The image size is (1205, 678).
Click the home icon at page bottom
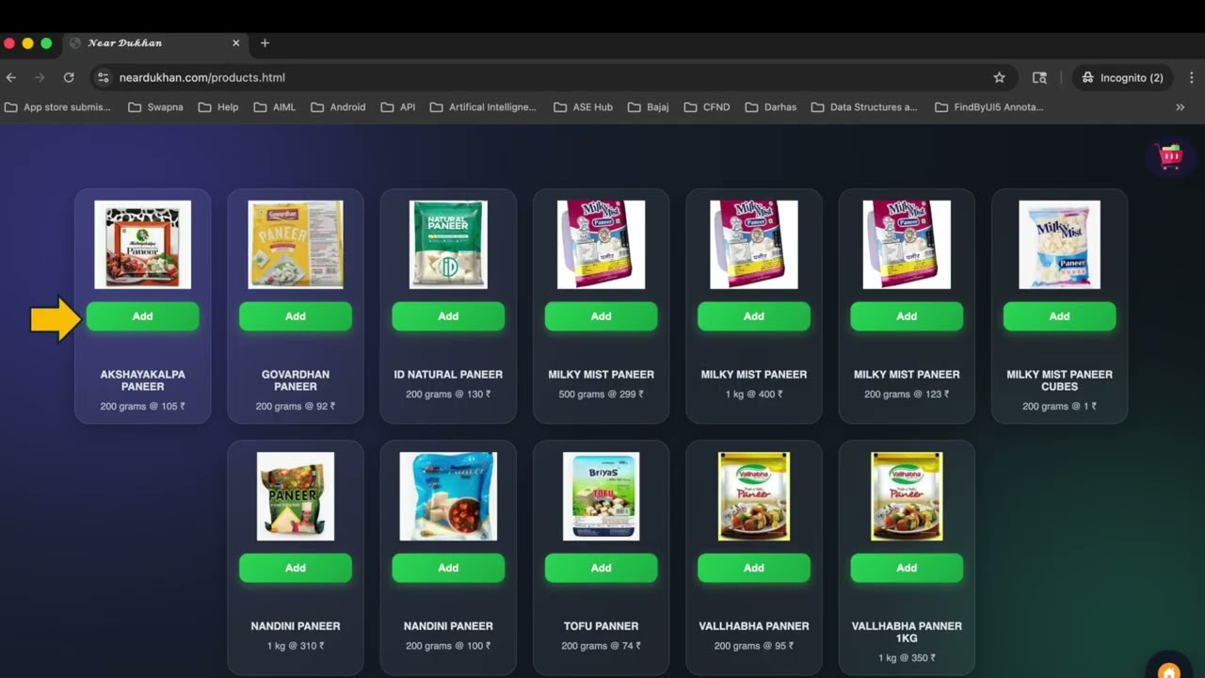click(x=1168, y=670)
